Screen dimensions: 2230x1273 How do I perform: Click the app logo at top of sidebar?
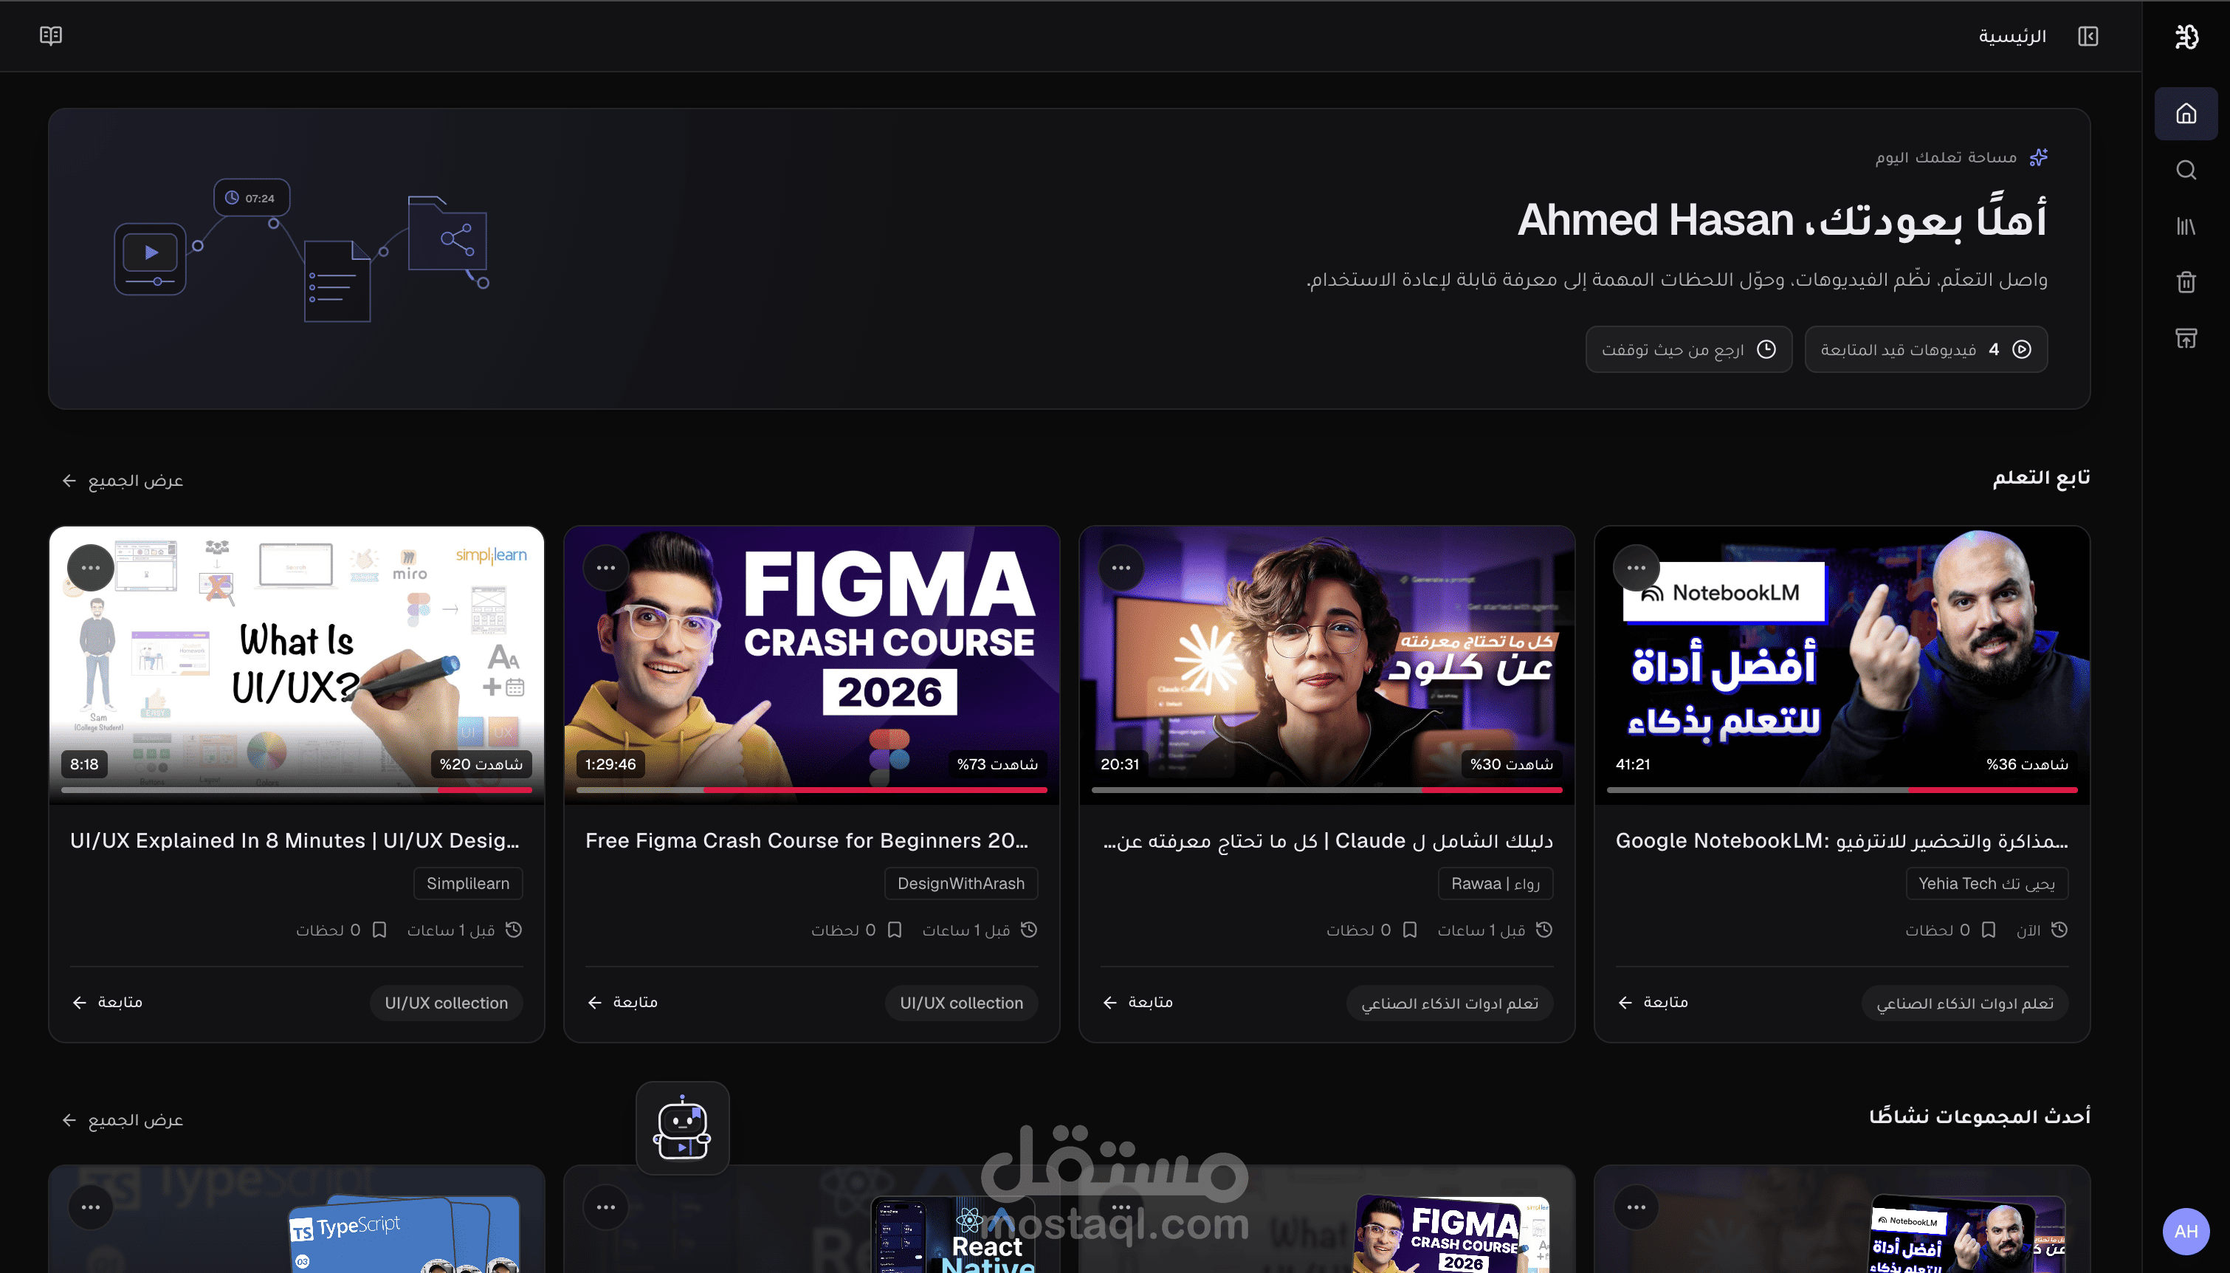click(2186, 37)
